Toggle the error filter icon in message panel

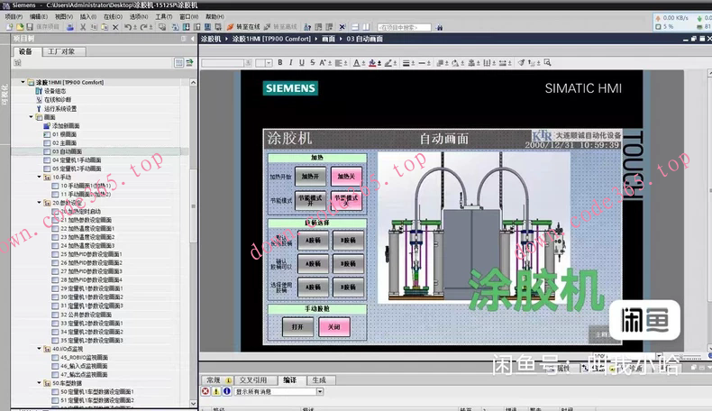[x=205, y=392]
